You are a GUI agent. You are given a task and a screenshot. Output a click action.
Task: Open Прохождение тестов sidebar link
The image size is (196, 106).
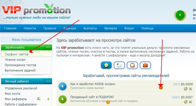[20, 65]
